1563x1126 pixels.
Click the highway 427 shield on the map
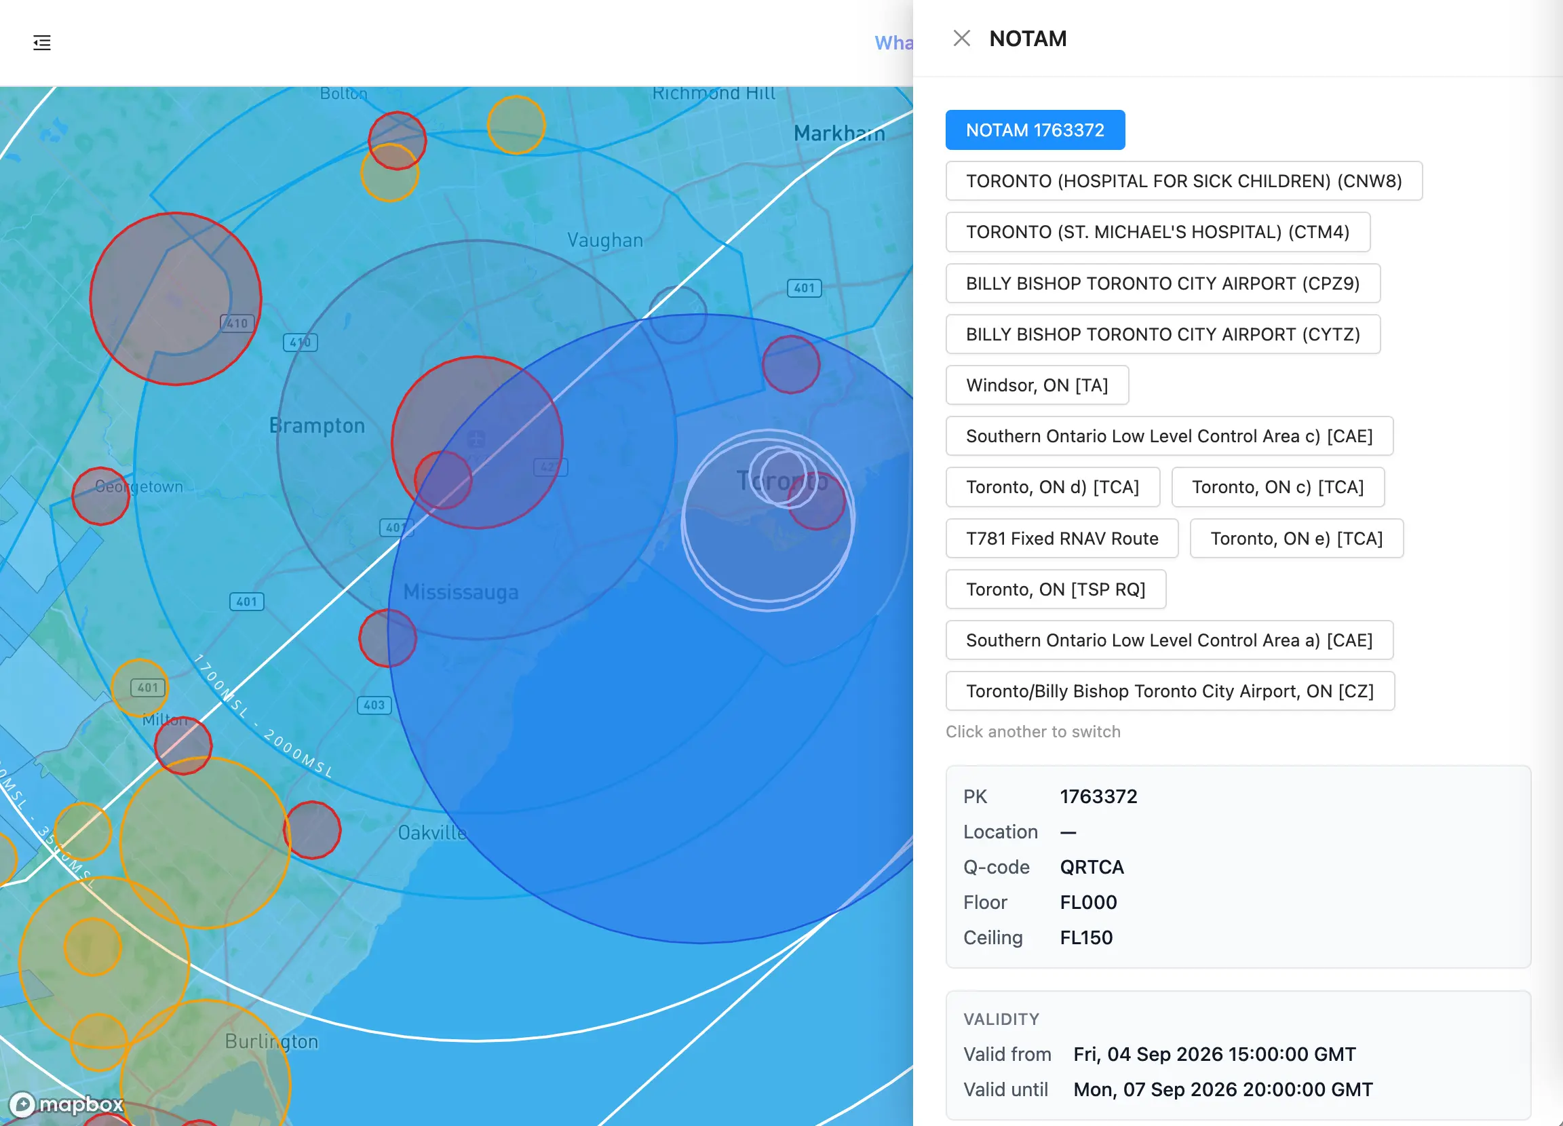(551, 467)
